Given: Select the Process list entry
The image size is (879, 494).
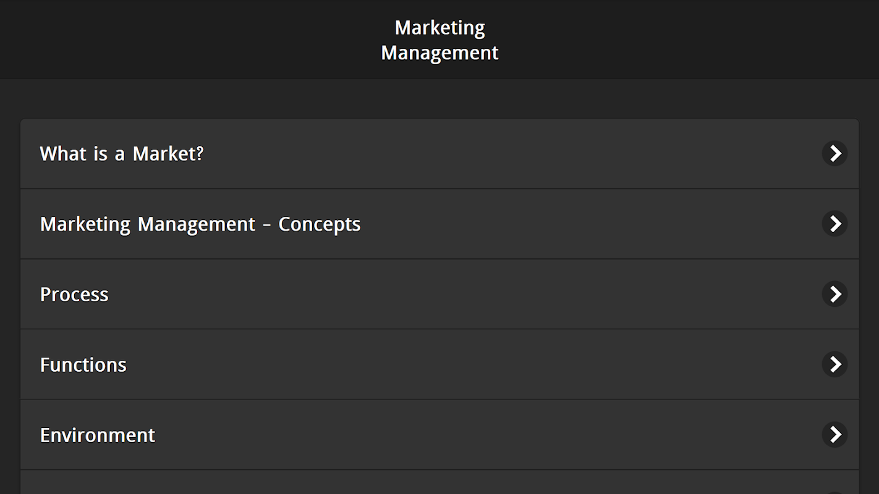Looking at the screenshot, I should 74,295.
